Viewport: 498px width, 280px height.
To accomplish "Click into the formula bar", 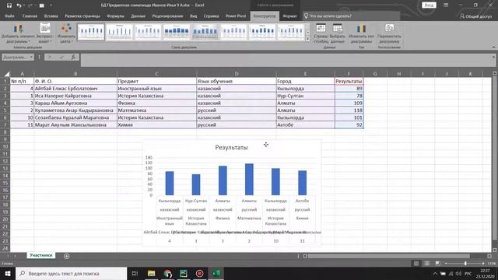I will [286, 60].
